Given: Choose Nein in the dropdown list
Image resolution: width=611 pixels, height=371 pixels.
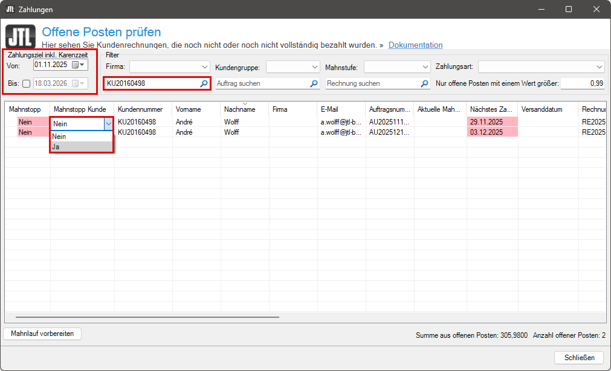Looking at the screenshot, I should (x=82, y=137).
